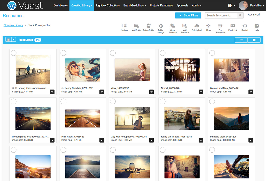The image size is (266, 181).
Task: Go to Approvals
Action: click(x=182, y=5)
